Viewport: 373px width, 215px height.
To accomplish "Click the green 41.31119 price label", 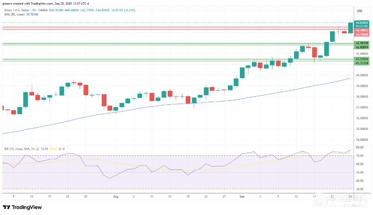I will coord(361,63).
